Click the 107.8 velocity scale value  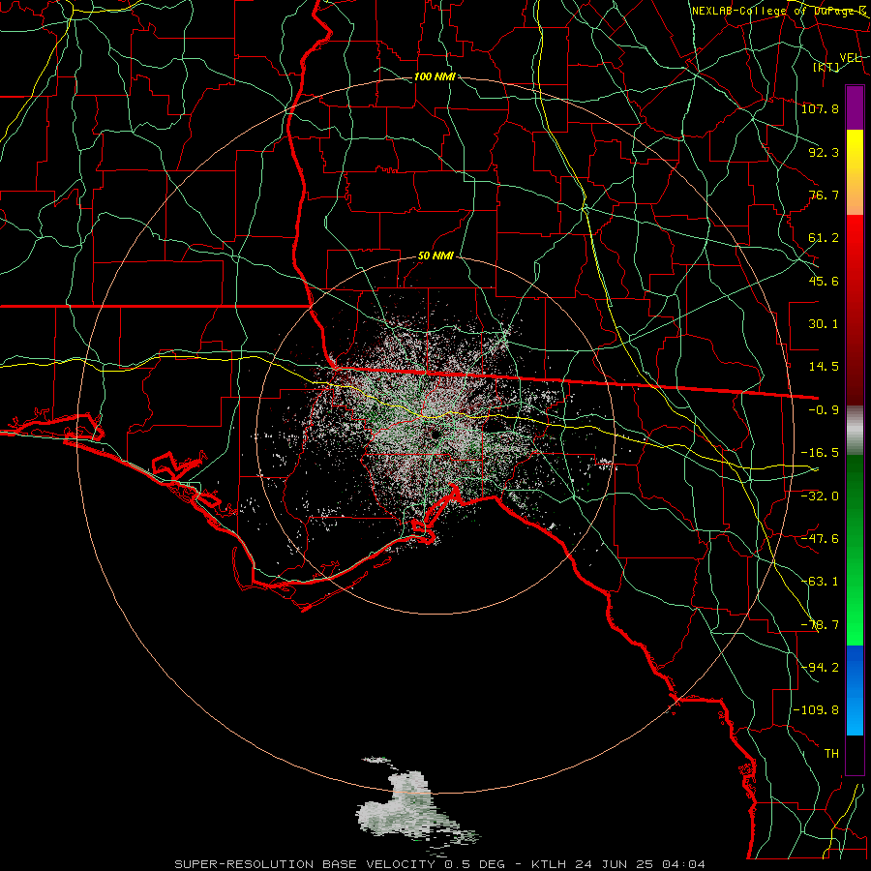point(820,108)
